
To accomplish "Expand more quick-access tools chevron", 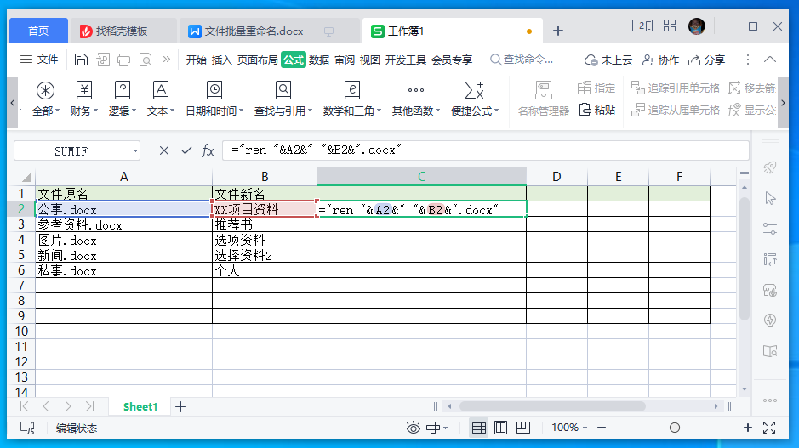I will (166, 60).
